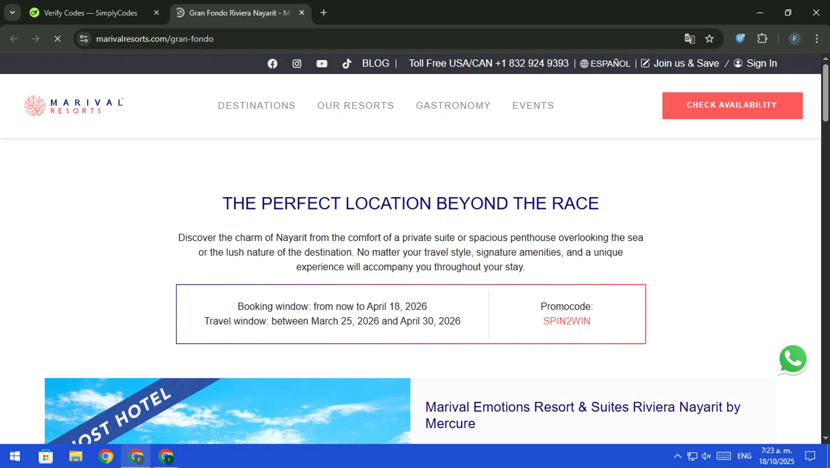Open Chrome three-dot menu
This screenshot has height=468, width=830.
[x=817, y=39]
